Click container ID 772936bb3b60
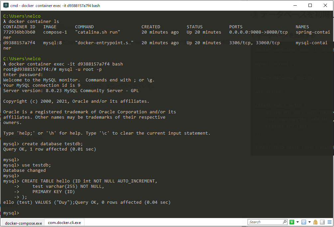The width and height of the screenshot is (334, 227). point(19,32)
